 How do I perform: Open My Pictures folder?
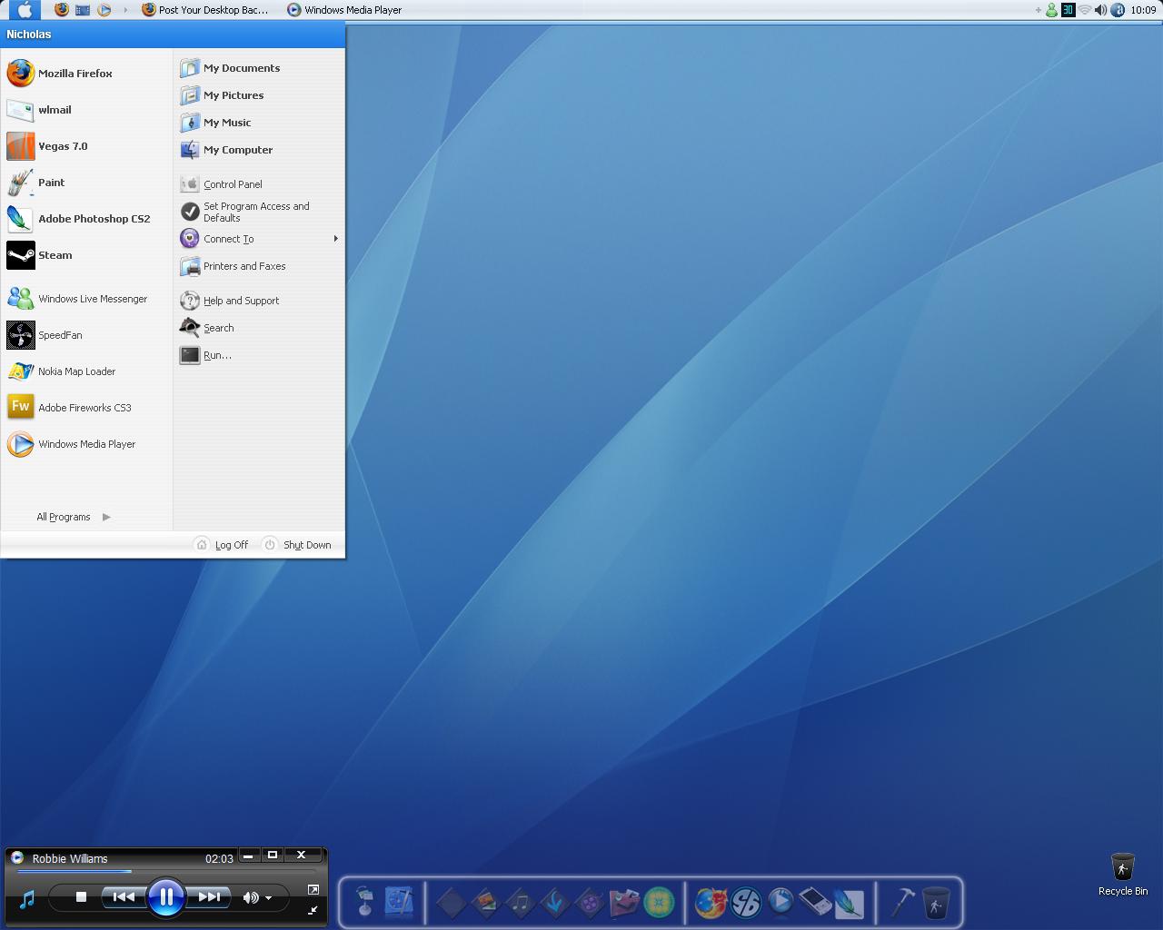point(259,95)
